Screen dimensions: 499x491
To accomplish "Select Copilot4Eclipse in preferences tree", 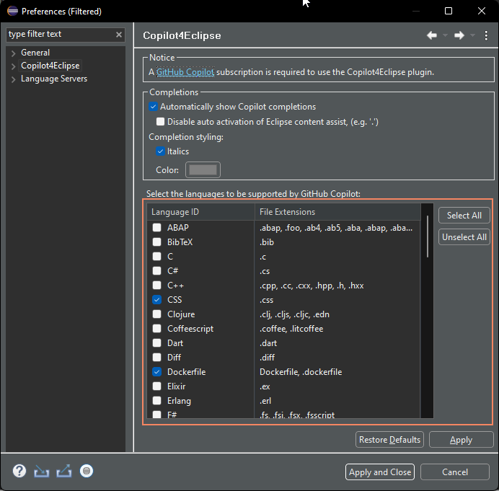I will pos(50,66).
